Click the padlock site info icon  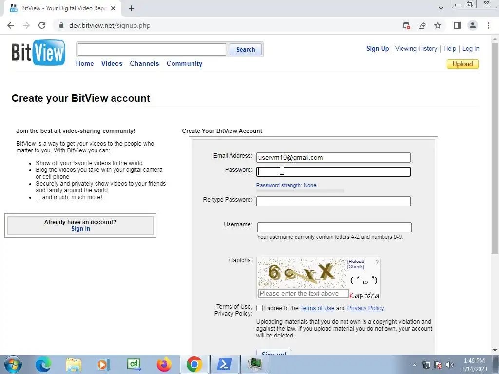coord(61,25)
